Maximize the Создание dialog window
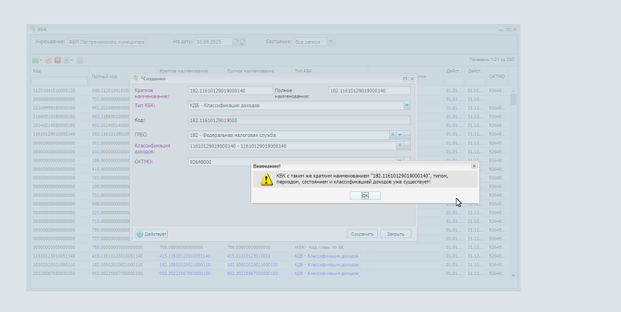Screen dimensions: 621x312 (405, 78)
